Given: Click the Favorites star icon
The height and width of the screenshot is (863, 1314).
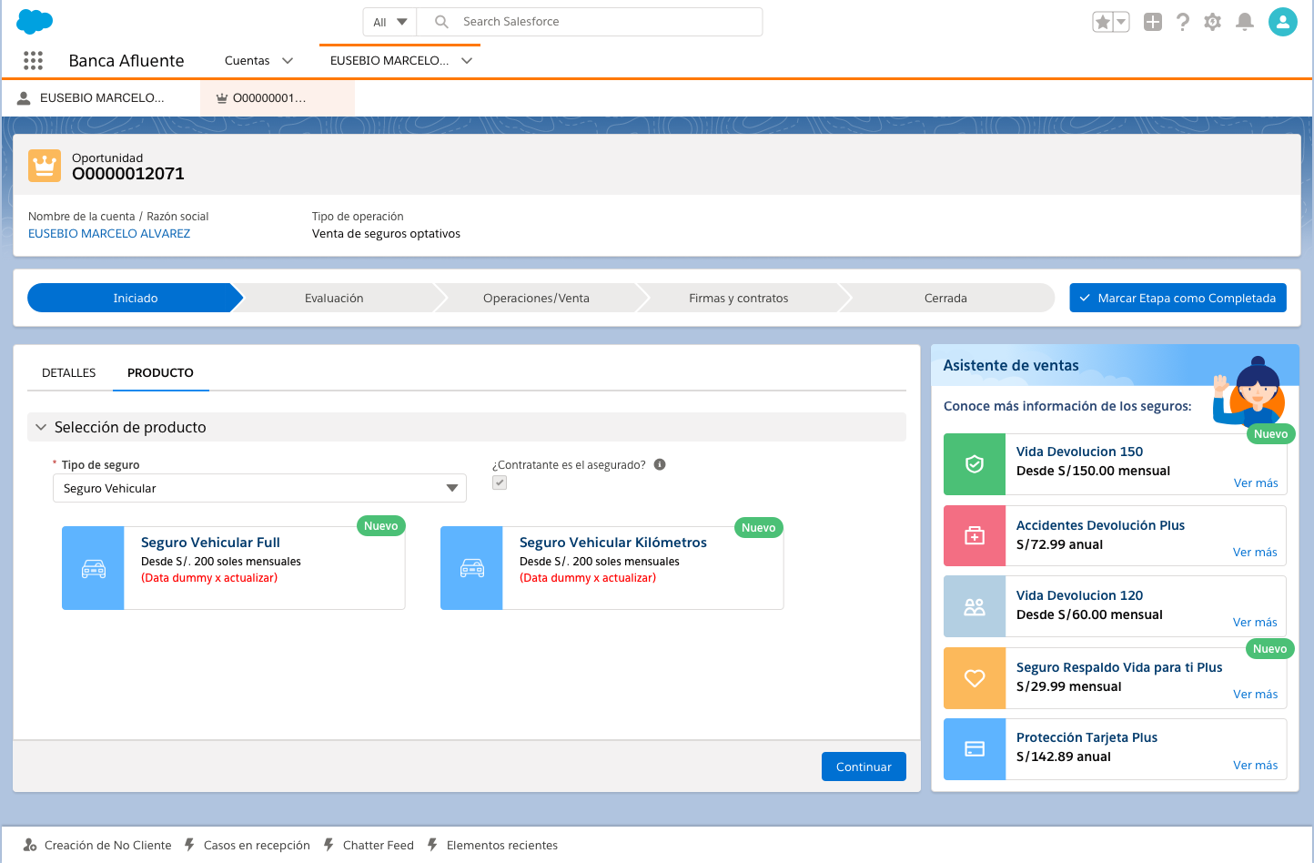Looking at the screenshot, I should tap(1102, 22).
